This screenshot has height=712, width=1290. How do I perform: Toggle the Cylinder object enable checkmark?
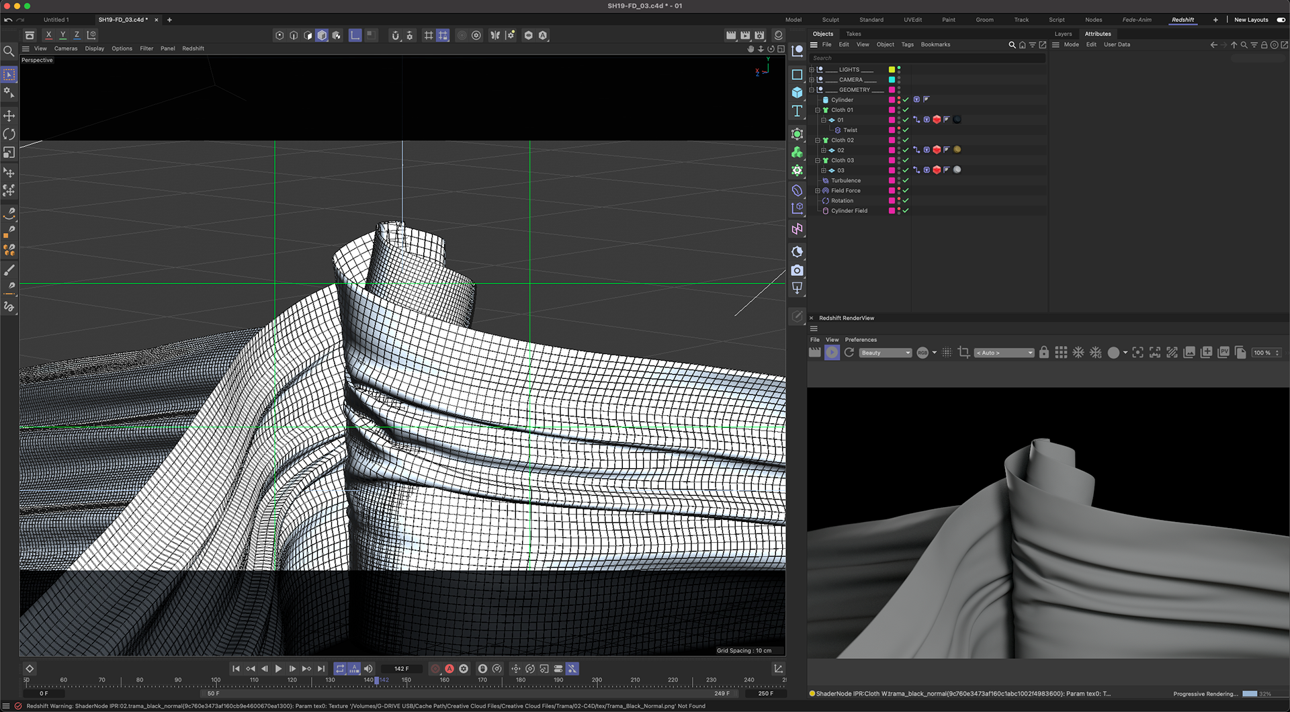coord(906,99)
